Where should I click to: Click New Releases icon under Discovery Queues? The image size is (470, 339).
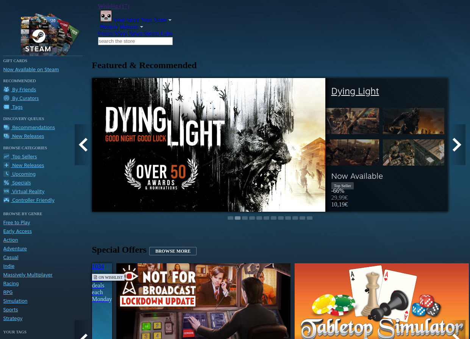[x=6, y=136]
